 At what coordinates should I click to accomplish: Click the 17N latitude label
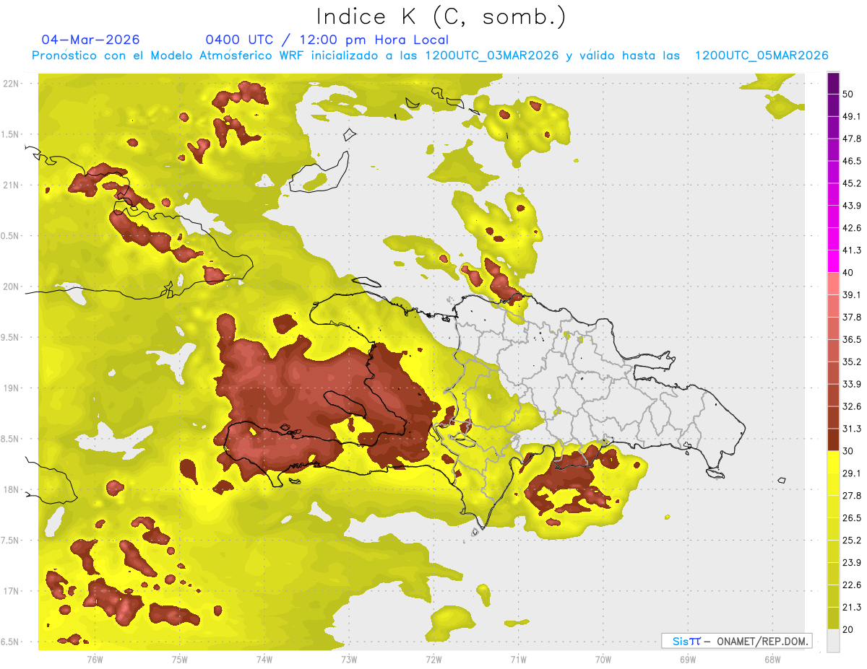tap(11, 591)
